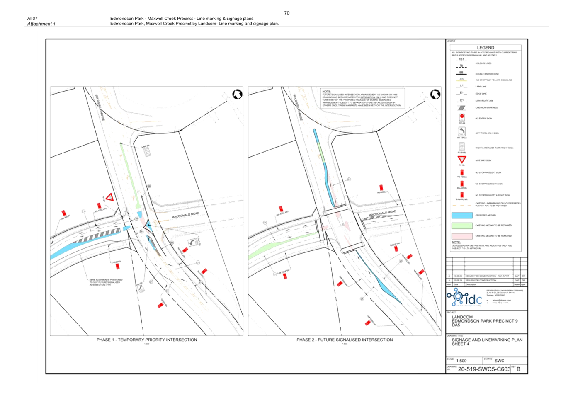Click the 'MACDONALD ROAD' label on Phase 2 plan

click(x=382, y=213)
